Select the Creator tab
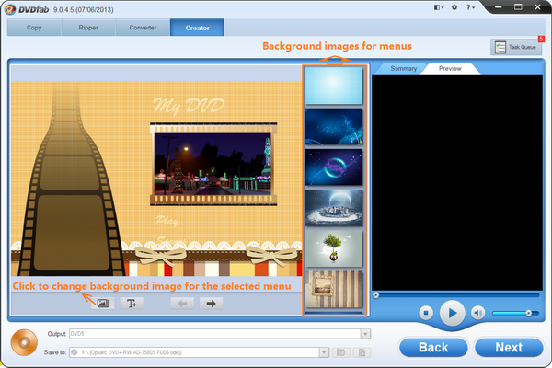Viewport: 552px width, 368px height. [x=197, y=28]
